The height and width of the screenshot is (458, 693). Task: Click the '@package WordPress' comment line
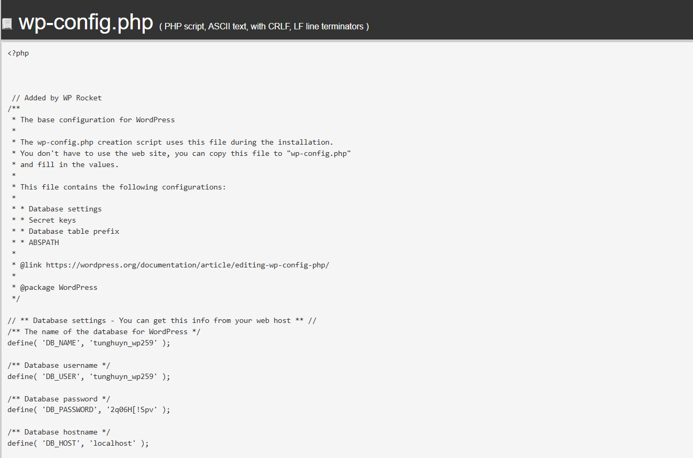point(59,287)
